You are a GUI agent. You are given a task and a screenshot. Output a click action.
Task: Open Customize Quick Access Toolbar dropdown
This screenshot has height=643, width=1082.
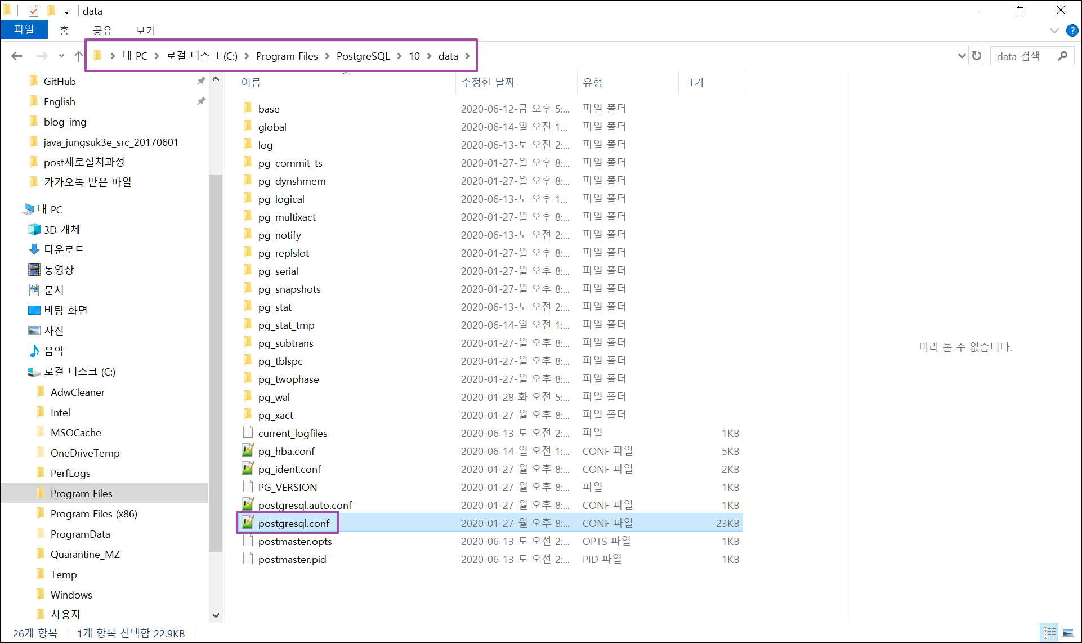click(66, 11)
